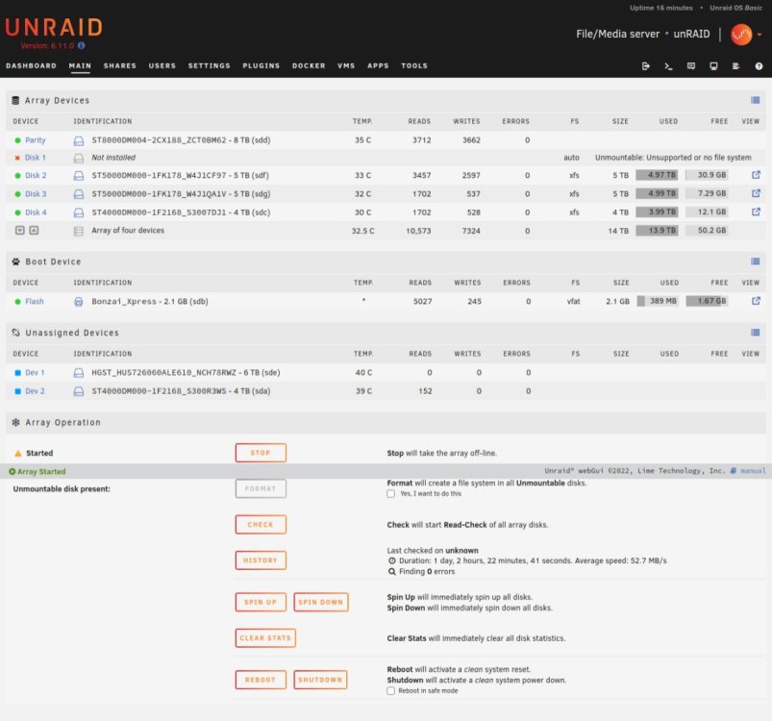The image size is (772, 721).
Task: Open the Disk 1 device link
Action: tap(35, 158)
